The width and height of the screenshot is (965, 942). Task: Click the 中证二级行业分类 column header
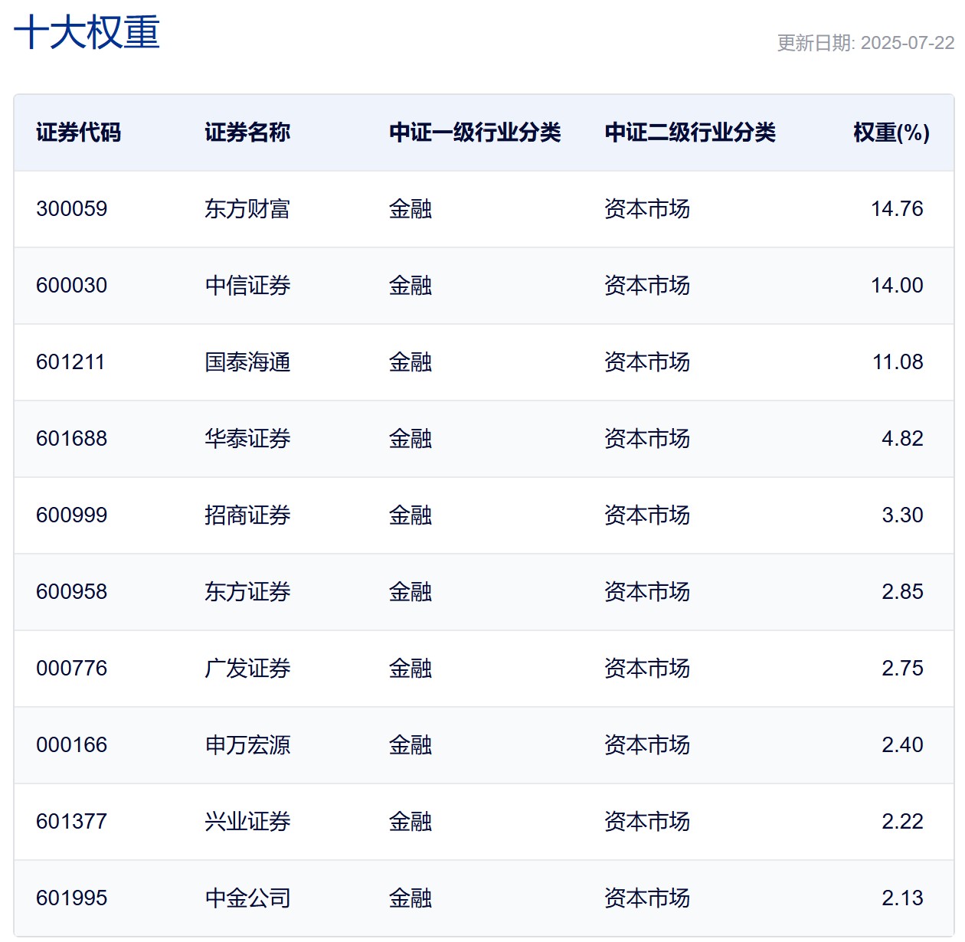coord(689,132)
